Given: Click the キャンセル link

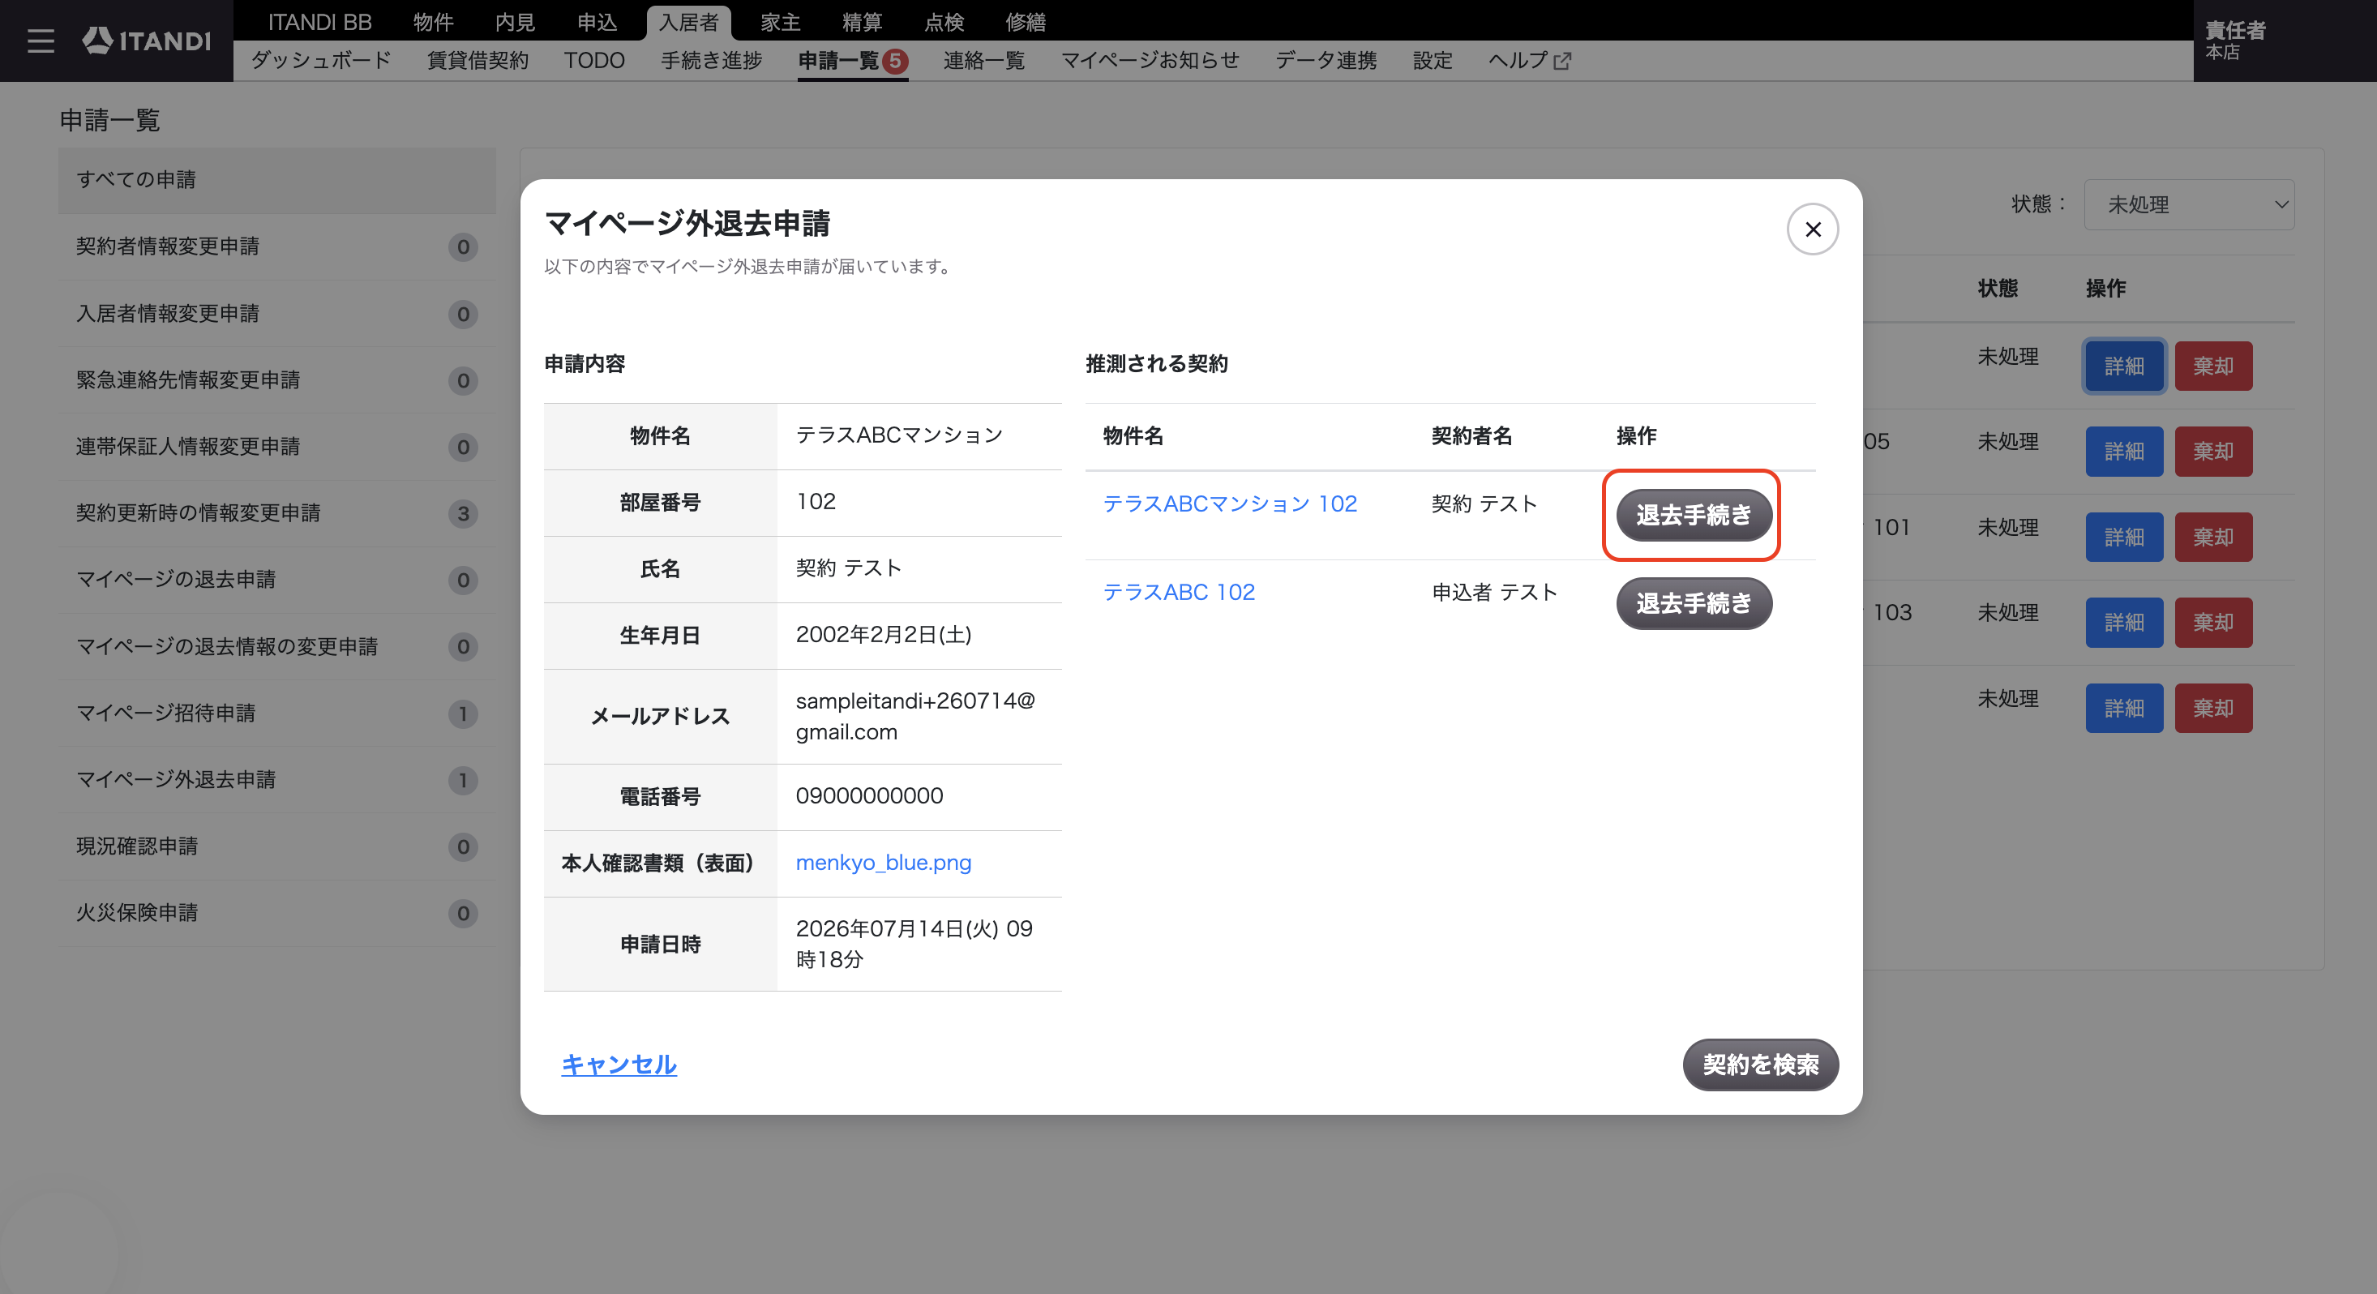Looking at the screenshot, I should (x=619, y=1065).
